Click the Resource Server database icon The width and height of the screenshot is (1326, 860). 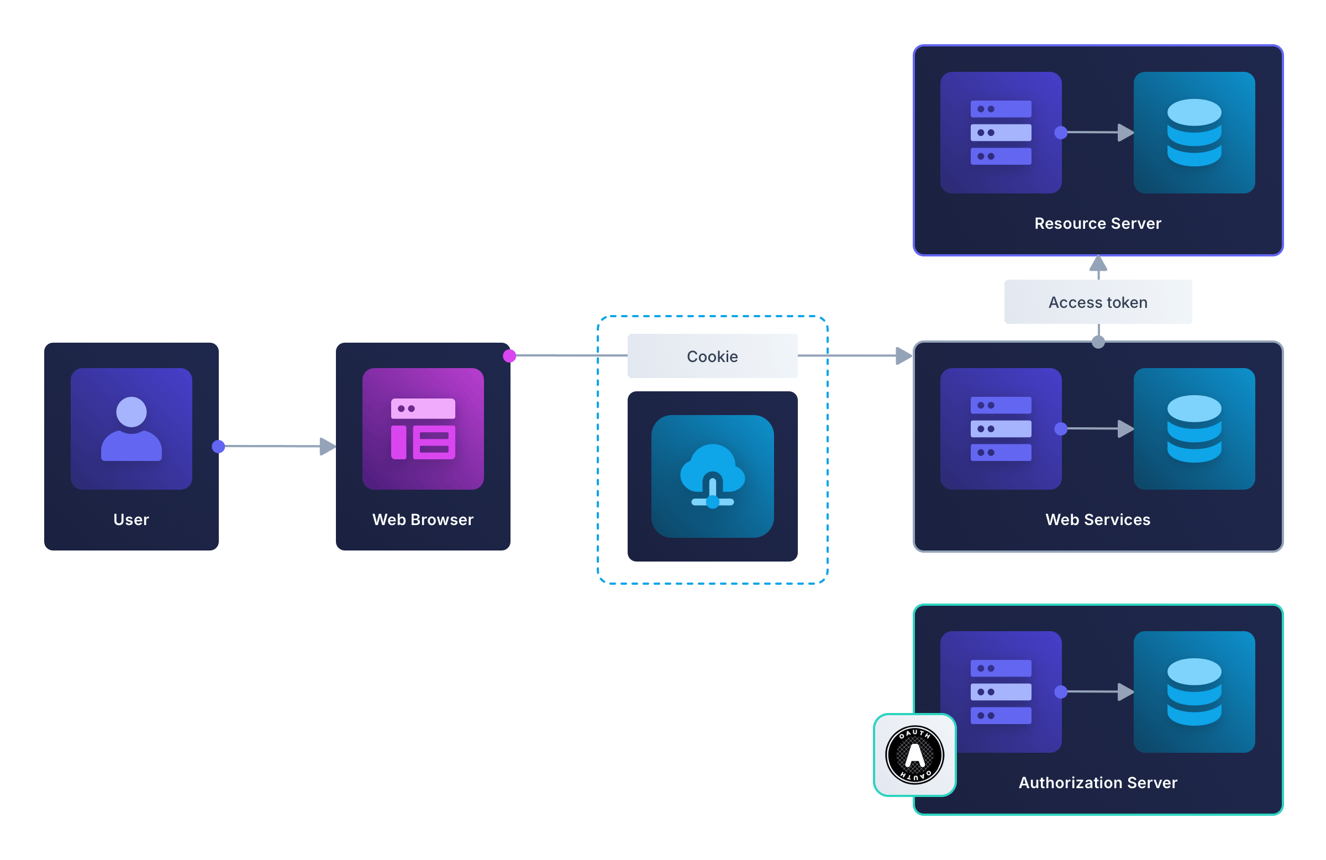pyautogui.click(x=1194, y=133)
